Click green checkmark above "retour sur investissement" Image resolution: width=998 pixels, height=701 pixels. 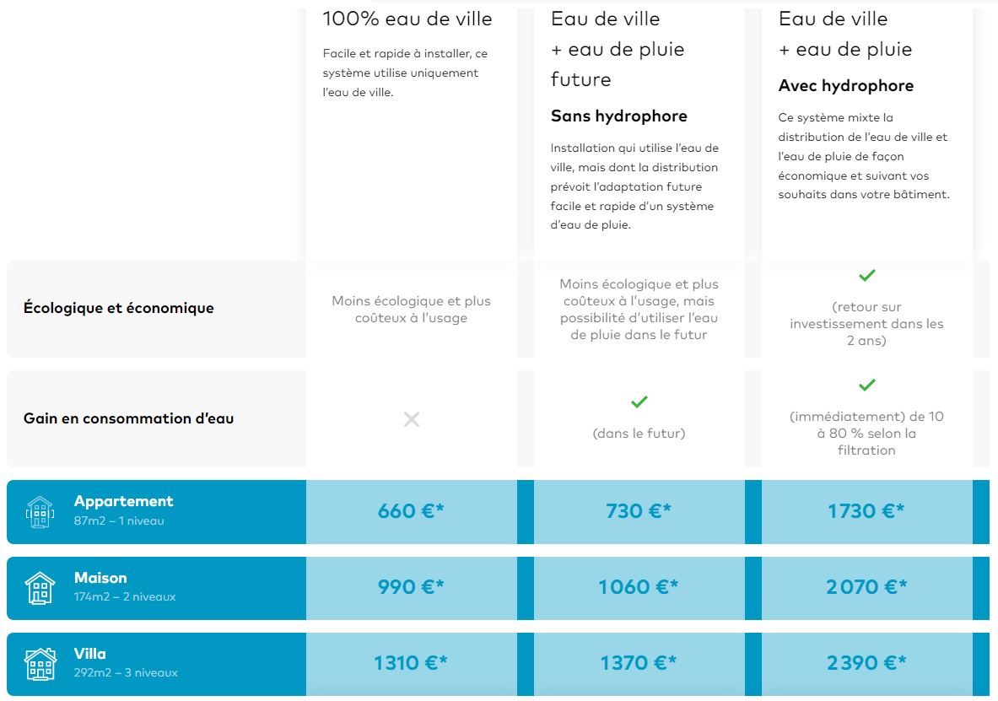pyautogui.click(x=866, y=275)
